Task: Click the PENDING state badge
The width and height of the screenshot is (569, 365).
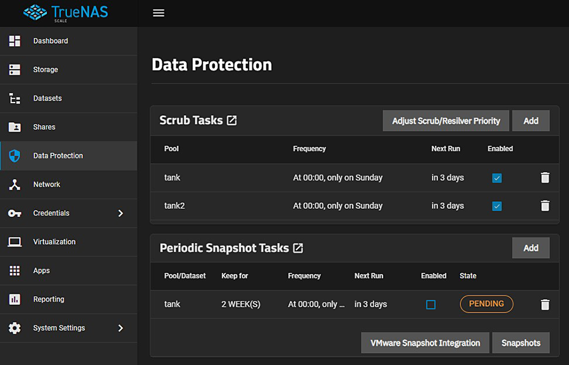Action: pyautogui.click(x=486, y=304)
